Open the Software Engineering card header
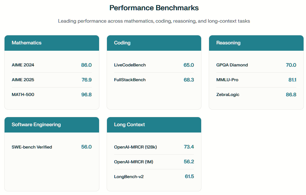The image size is (306, 195). pos(52,125)
